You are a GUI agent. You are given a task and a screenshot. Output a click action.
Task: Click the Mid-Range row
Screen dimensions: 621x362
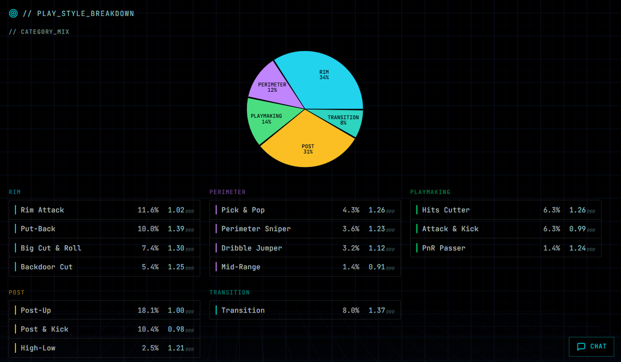305,267
